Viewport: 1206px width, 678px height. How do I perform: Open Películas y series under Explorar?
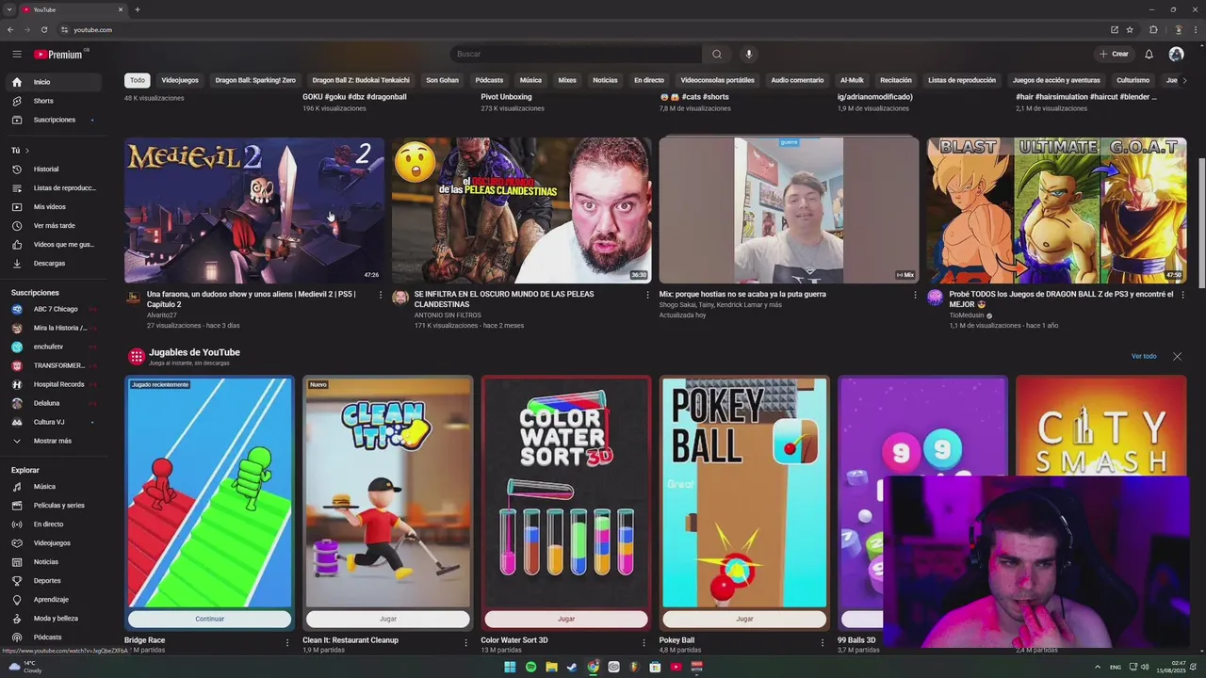[x=55, y=506]
